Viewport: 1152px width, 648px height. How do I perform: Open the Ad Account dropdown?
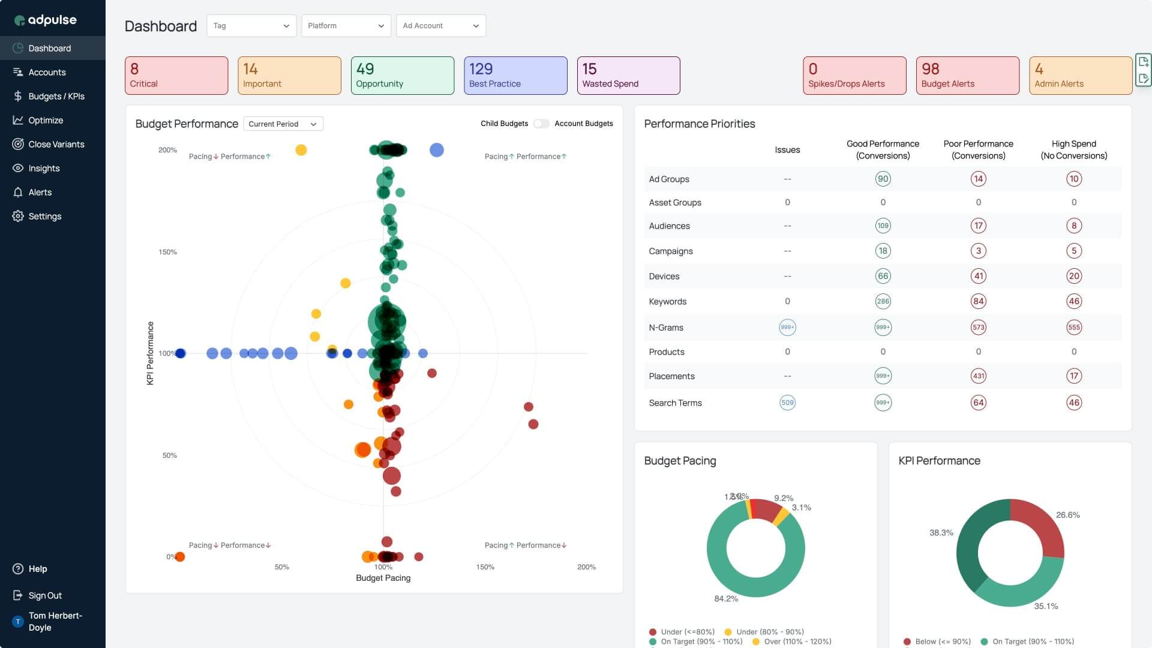(440, 26)
